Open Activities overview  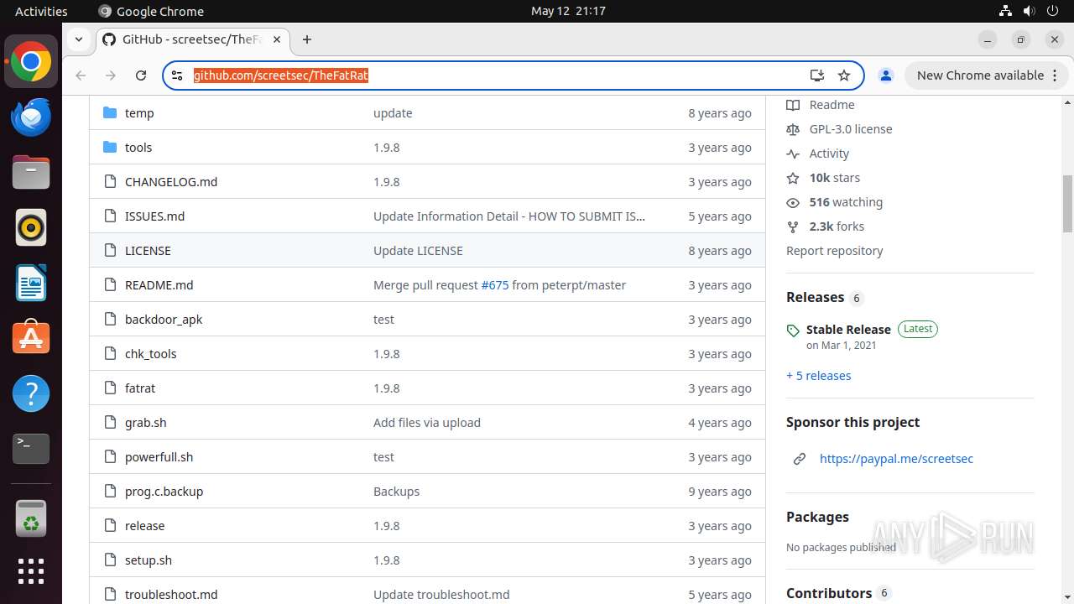[x=41, y=11]
